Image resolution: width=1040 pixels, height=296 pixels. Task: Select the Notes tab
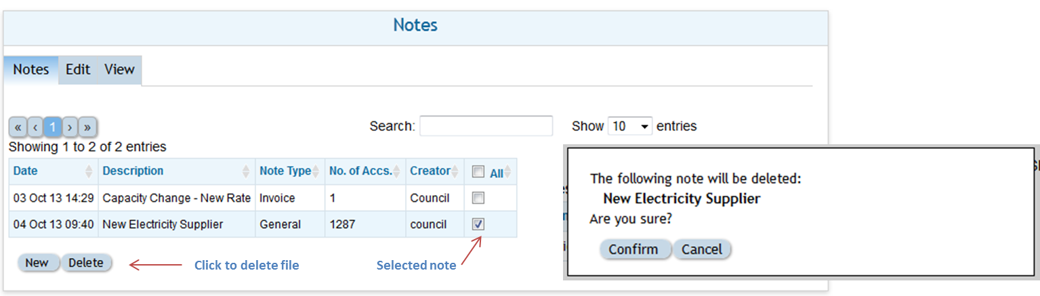[31, 69]
